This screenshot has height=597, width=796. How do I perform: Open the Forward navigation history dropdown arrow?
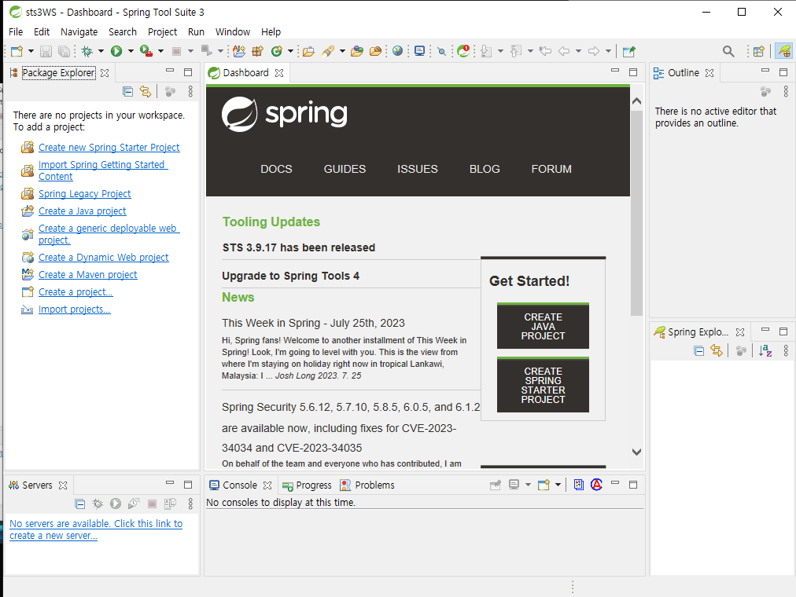tap(608, 51)
